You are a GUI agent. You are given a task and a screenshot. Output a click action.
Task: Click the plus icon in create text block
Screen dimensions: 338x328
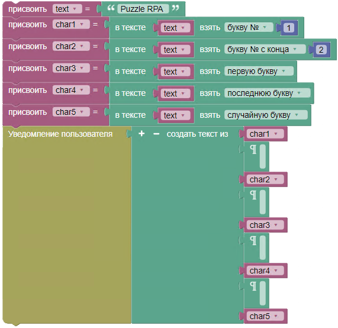click(x=141, y=134)
